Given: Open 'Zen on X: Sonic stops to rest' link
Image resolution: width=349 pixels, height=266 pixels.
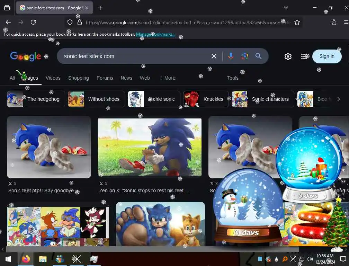Looking at the screenshot, I should [x=144, y=190].
